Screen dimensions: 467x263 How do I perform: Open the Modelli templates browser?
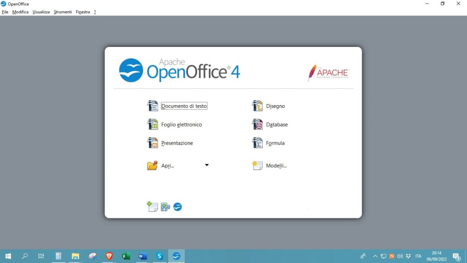pyautogui.click(x=276, y=166)
